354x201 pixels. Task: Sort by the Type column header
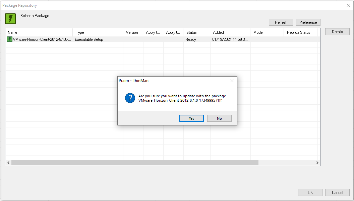[x=98, y=32]
